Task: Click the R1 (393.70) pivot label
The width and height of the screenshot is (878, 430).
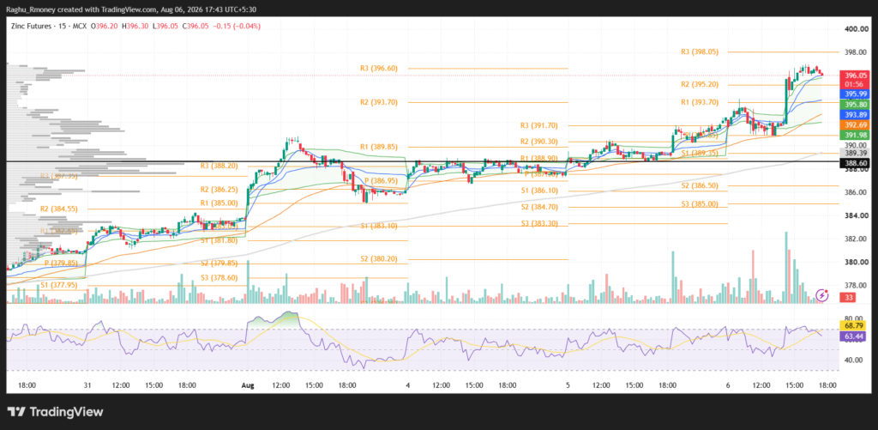Action: pyautogui.click(x=700, y=103)
